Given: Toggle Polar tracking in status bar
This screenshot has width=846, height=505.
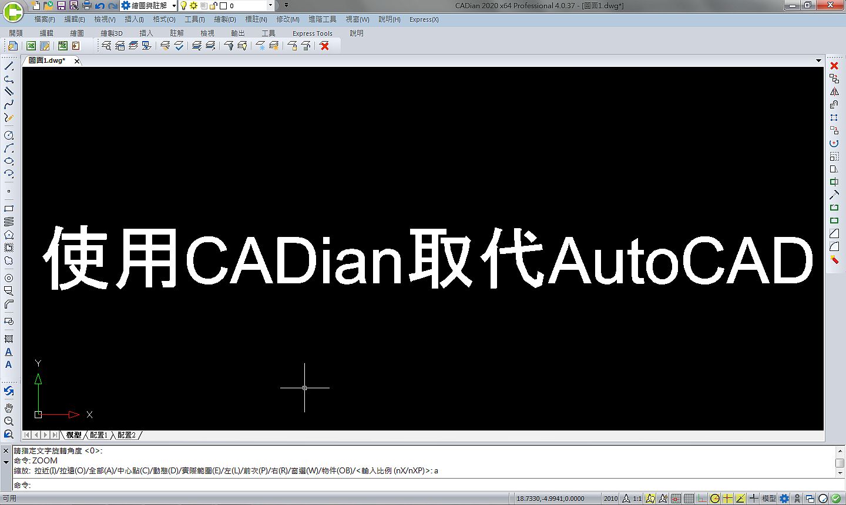Looking at the screenshot, I should coord(715,499).
